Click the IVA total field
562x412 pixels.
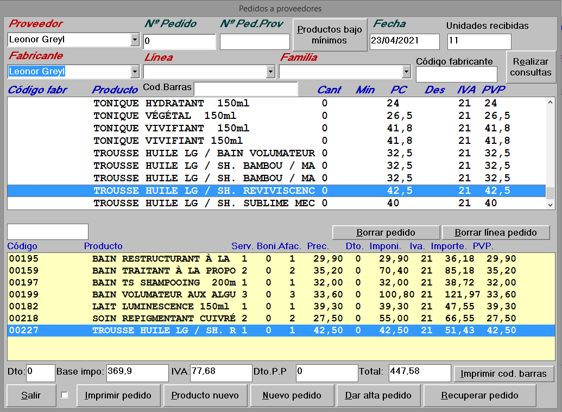click(221, 373)
